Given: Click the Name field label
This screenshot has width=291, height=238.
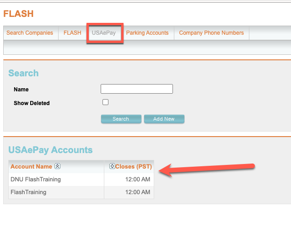Looking at the screenshot, I should point(21,90).
